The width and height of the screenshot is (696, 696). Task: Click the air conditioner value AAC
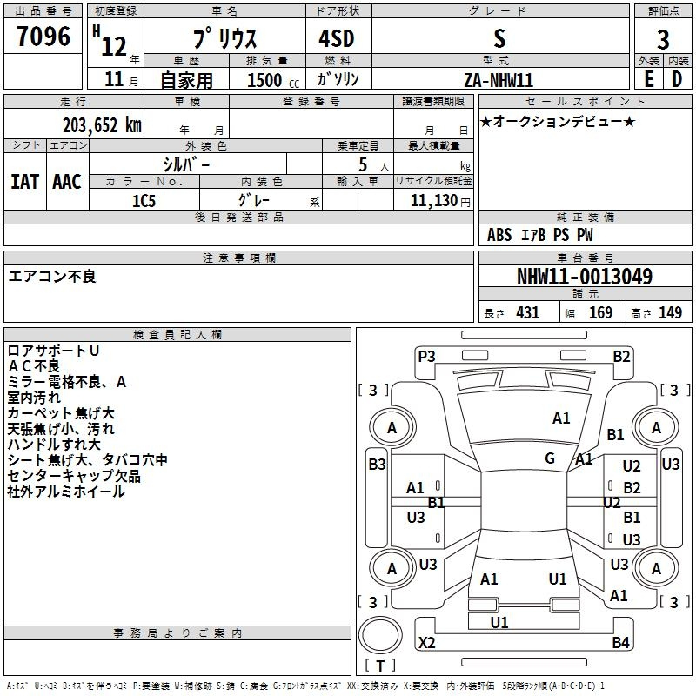click(67, 182)
